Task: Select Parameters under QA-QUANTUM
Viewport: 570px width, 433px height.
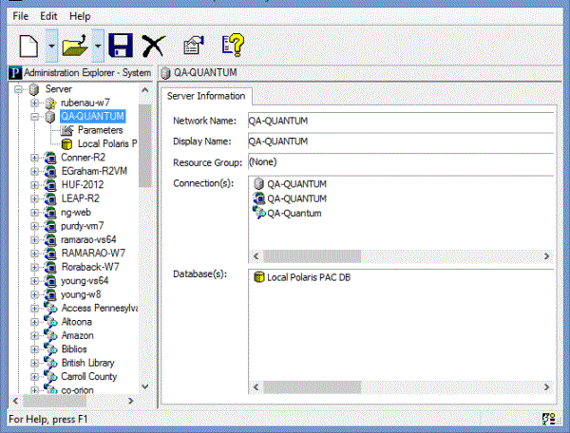Action: pyautogui.click(x=100, y=130)
